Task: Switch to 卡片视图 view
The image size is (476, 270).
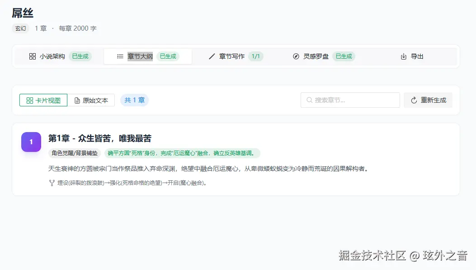Action: click(x=43, y=100)
